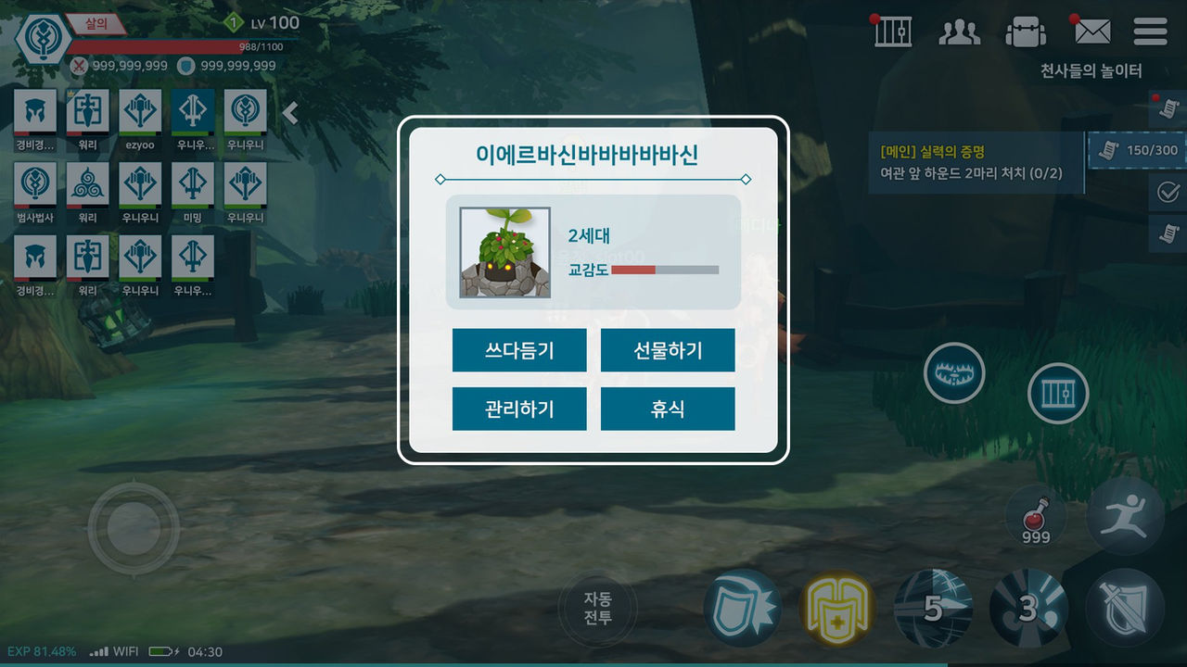Tap the bear trap skill icon
The image size is (1187, 667).
click(x=954, y=373)
